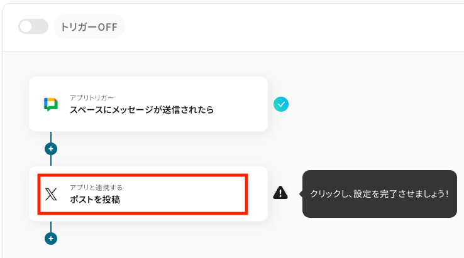
Task: Add a step after the trigger
Action: pos(51,149)
